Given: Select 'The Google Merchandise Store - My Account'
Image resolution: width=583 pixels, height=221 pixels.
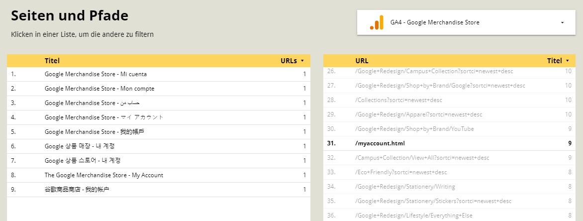Looking at the screenshot, I should (103, 175).
